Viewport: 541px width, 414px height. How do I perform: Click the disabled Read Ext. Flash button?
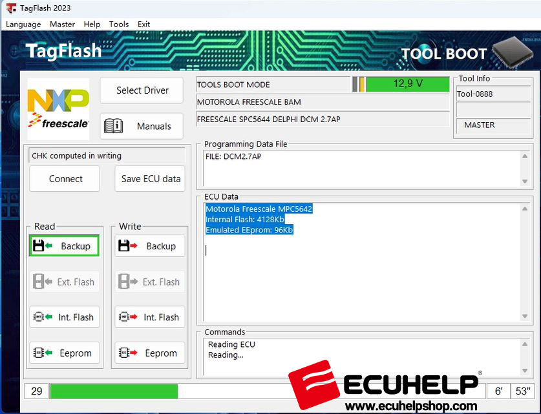(64, 282)
